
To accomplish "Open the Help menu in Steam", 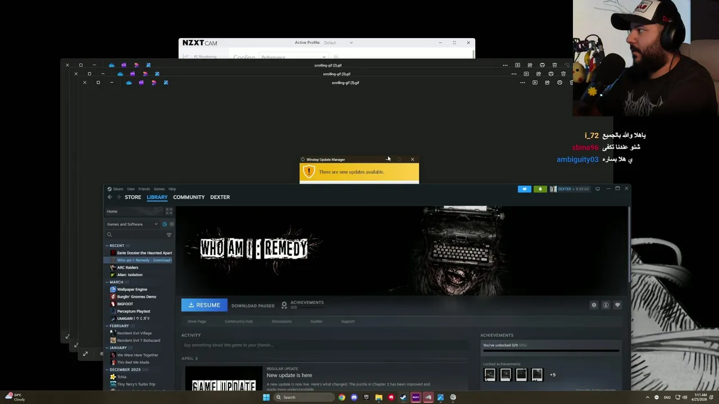I will [172, 189].
